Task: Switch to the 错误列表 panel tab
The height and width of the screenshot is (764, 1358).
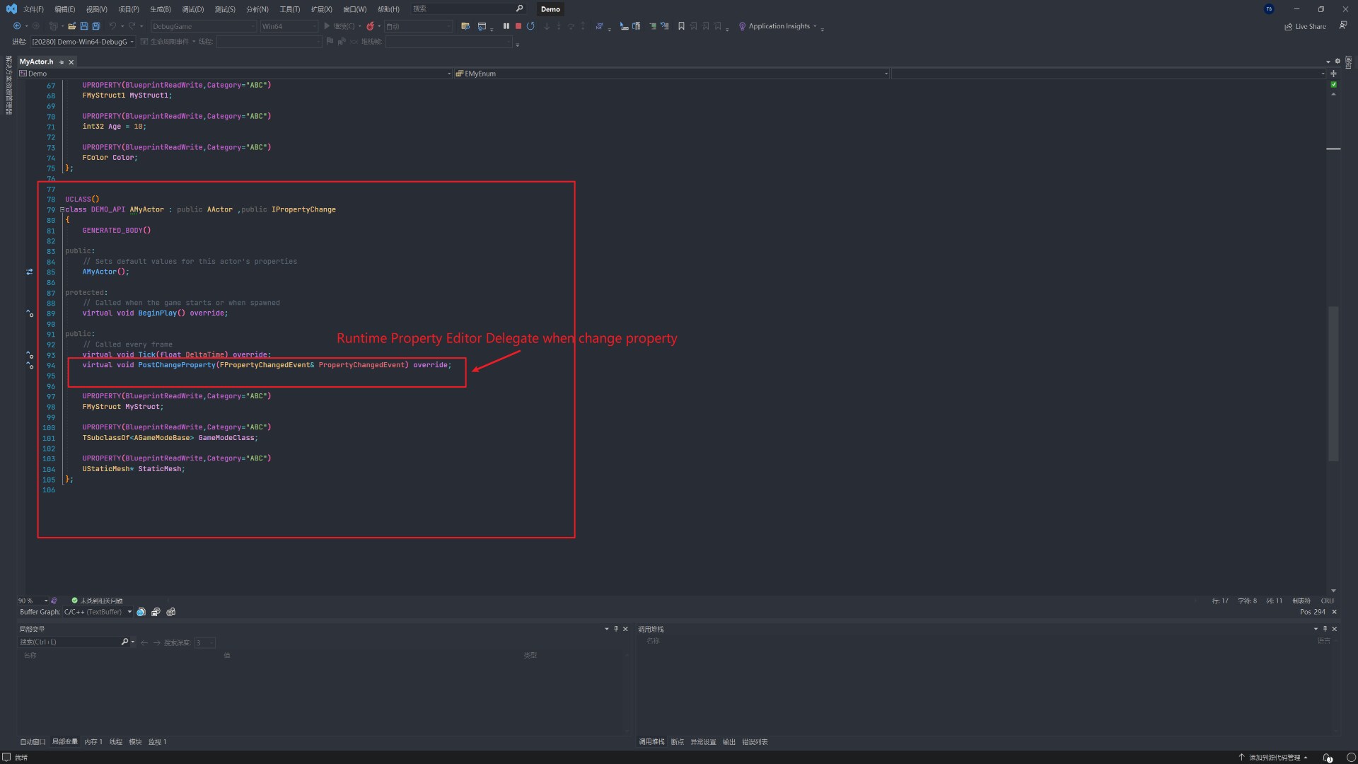Action: click(754, 742)
